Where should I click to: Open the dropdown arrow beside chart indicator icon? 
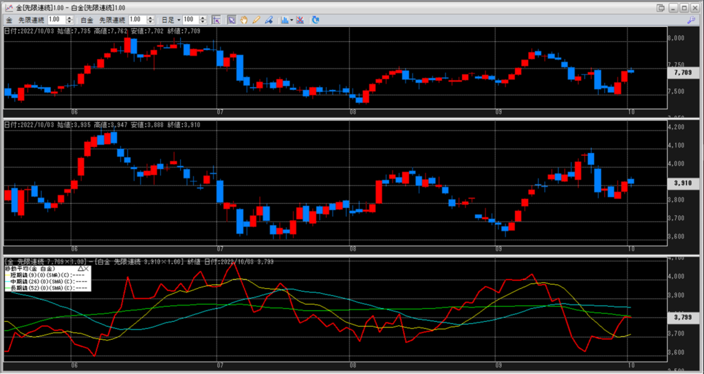coord(292,20)
